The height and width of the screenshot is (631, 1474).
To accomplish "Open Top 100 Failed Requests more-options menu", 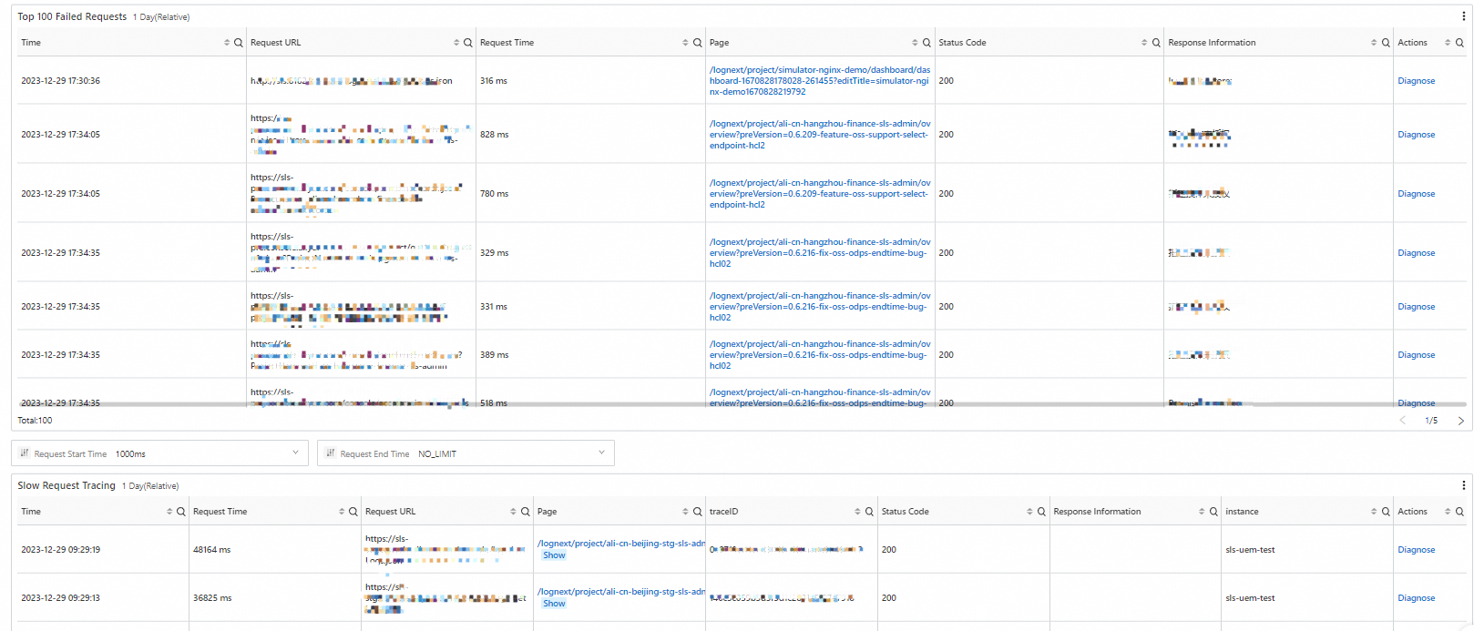I will [x=1463, y=16].
